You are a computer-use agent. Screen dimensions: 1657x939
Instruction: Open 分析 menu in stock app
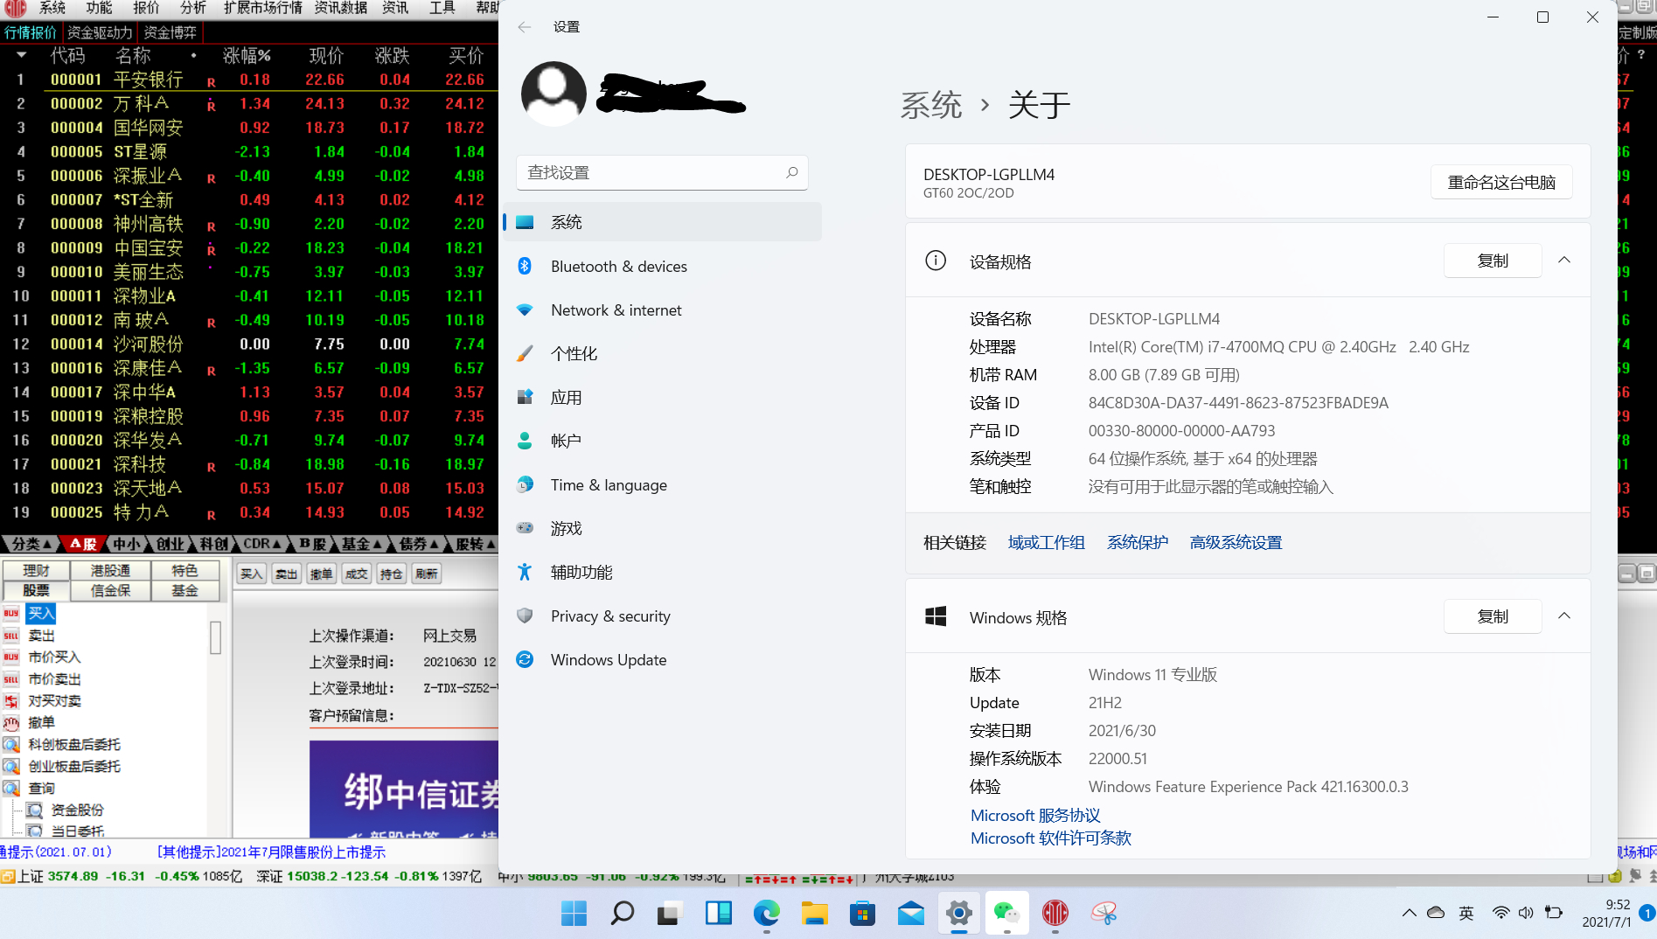coord(193,8)
